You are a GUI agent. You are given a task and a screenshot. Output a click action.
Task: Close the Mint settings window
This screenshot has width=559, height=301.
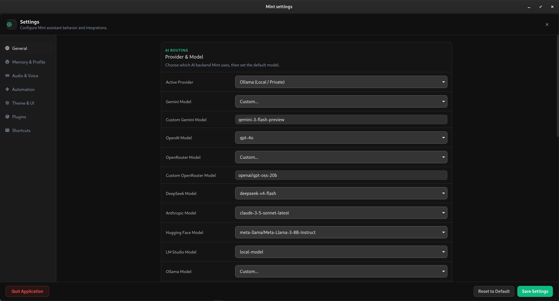(552, 7)
